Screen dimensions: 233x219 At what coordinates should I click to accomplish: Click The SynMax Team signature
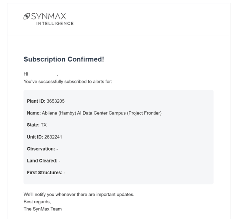tap(43, 209)
